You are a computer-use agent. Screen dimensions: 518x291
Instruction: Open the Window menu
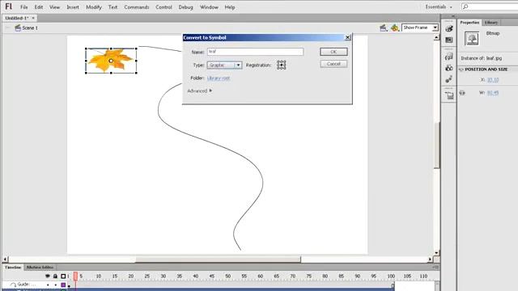(209, 7)
